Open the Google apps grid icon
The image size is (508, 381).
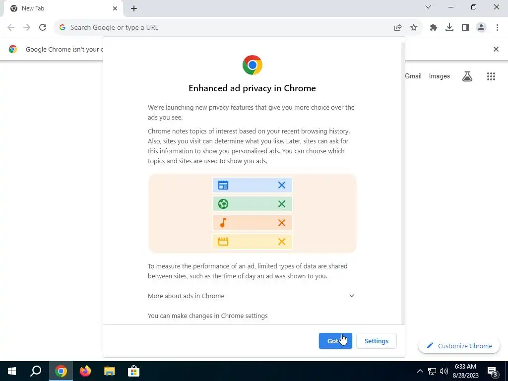(x=491, y=76)
